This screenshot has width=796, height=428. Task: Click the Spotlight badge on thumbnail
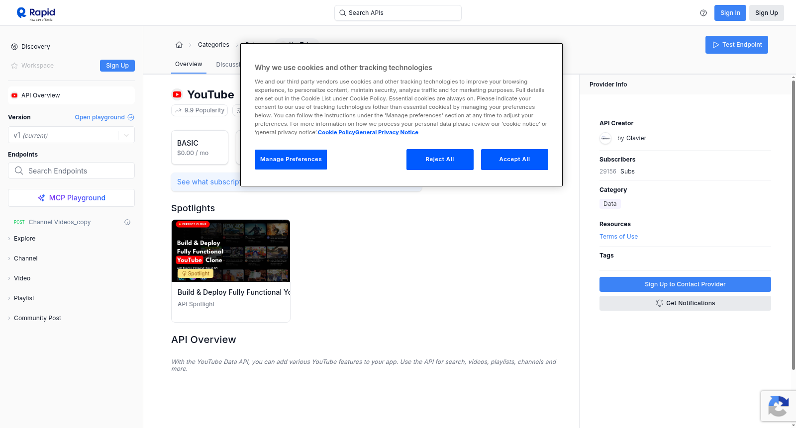pyautogui.click(x=196, y=273)
